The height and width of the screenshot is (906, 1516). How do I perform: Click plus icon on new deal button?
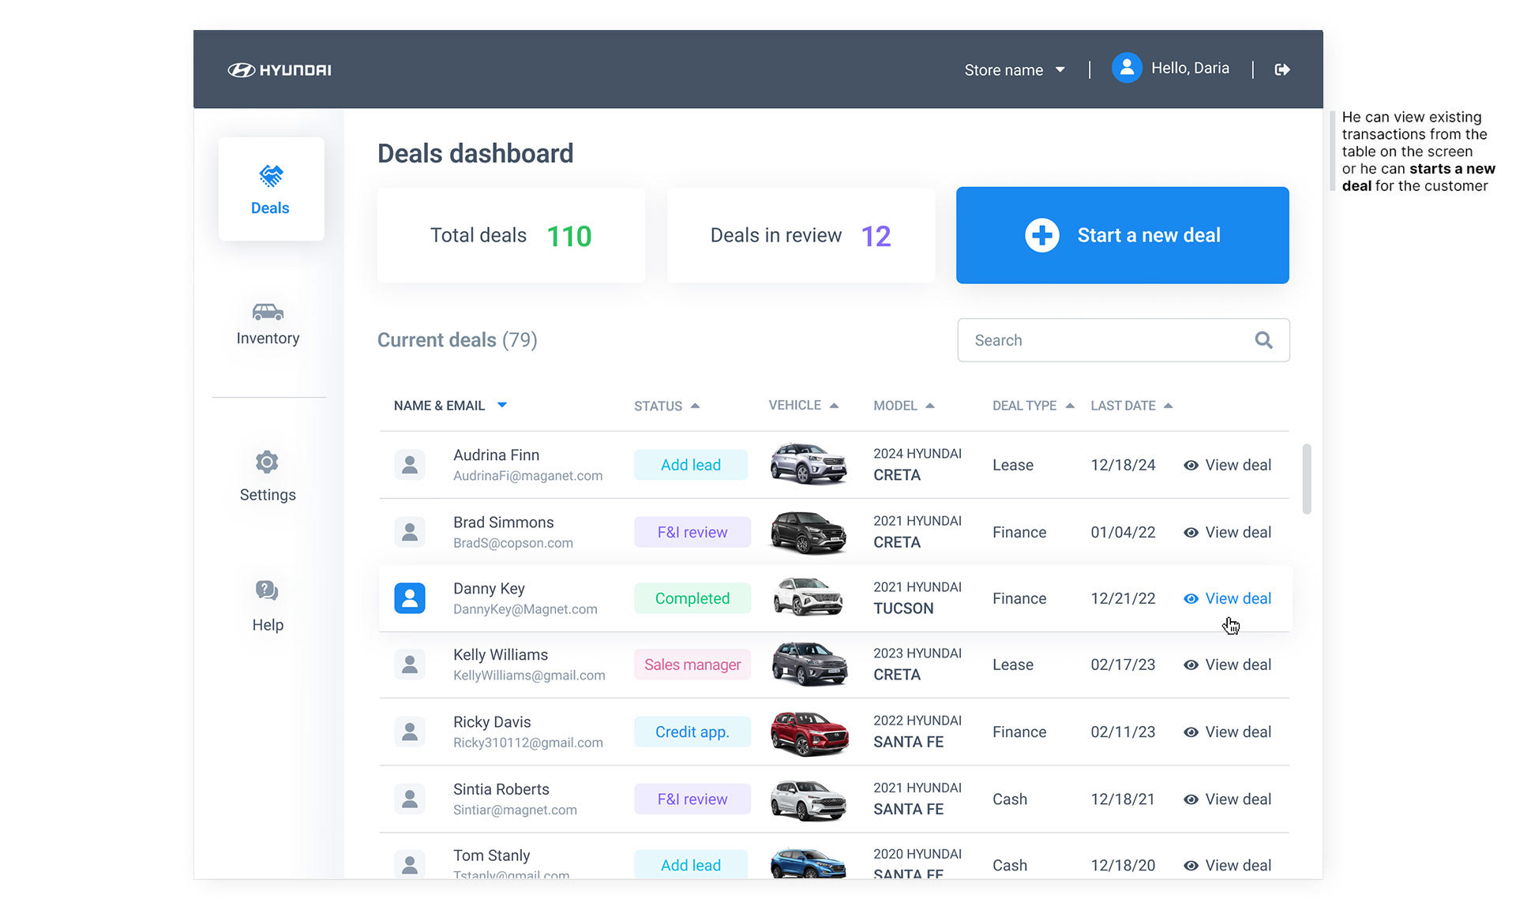[x=1041, y=235]
